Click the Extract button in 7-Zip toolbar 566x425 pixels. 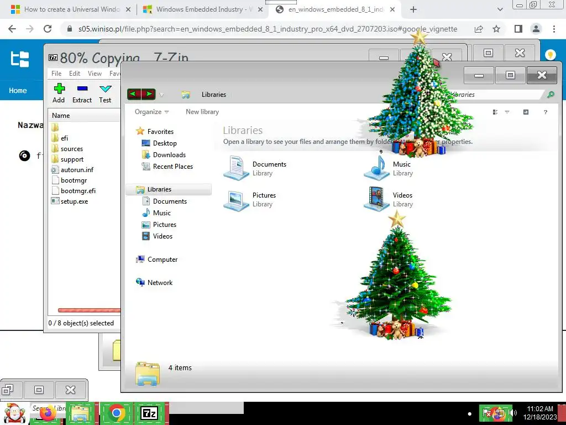coord(82,93)
